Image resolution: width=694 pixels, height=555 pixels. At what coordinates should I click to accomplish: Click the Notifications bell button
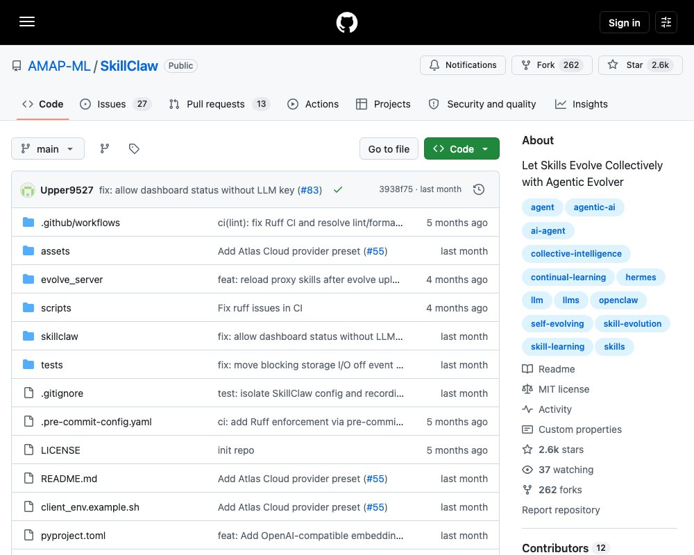462,65
